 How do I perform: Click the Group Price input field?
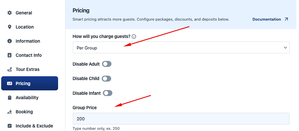pyautogui.click(x=181, y=119)
